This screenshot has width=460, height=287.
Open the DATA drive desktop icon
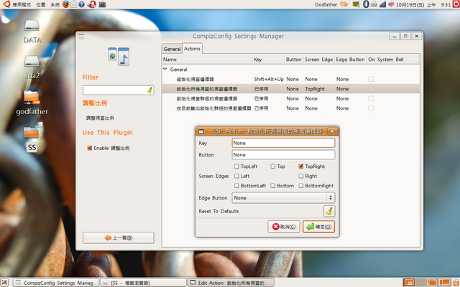tap(32, 32)
